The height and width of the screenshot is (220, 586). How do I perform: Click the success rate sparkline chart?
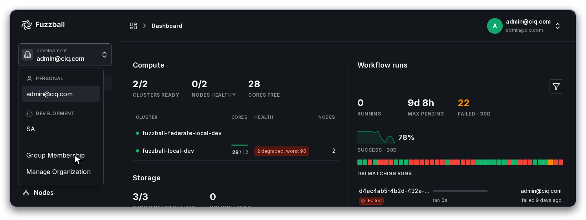[376, 137]
